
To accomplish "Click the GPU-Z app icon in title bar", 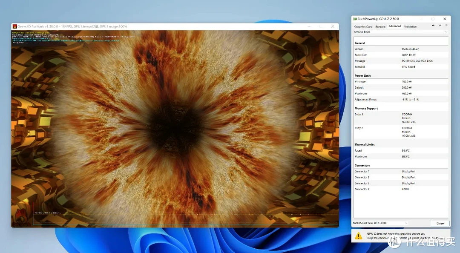I will (355, 19).
